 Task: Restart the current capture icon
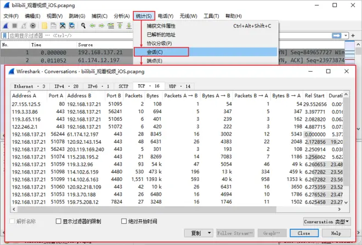coord(24,26)
